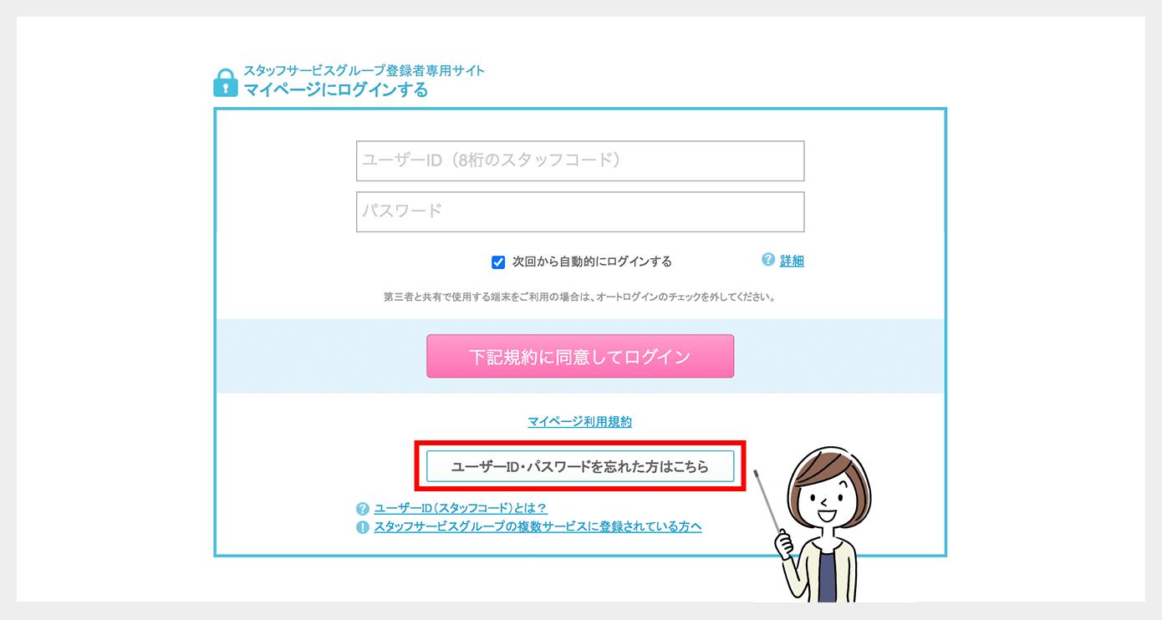Open スタッフサービスグループの複数サービスに登録されている方へ link
This screenshot has height=620, width=1162.
pyautogui.click(x=538, y=527)
